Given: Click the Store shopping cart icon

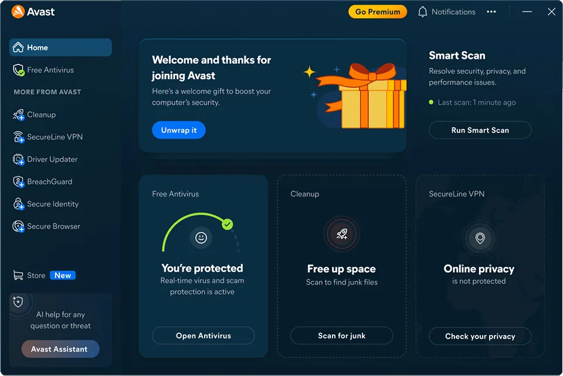Looking at the screenshot, I should pos(18,276).
